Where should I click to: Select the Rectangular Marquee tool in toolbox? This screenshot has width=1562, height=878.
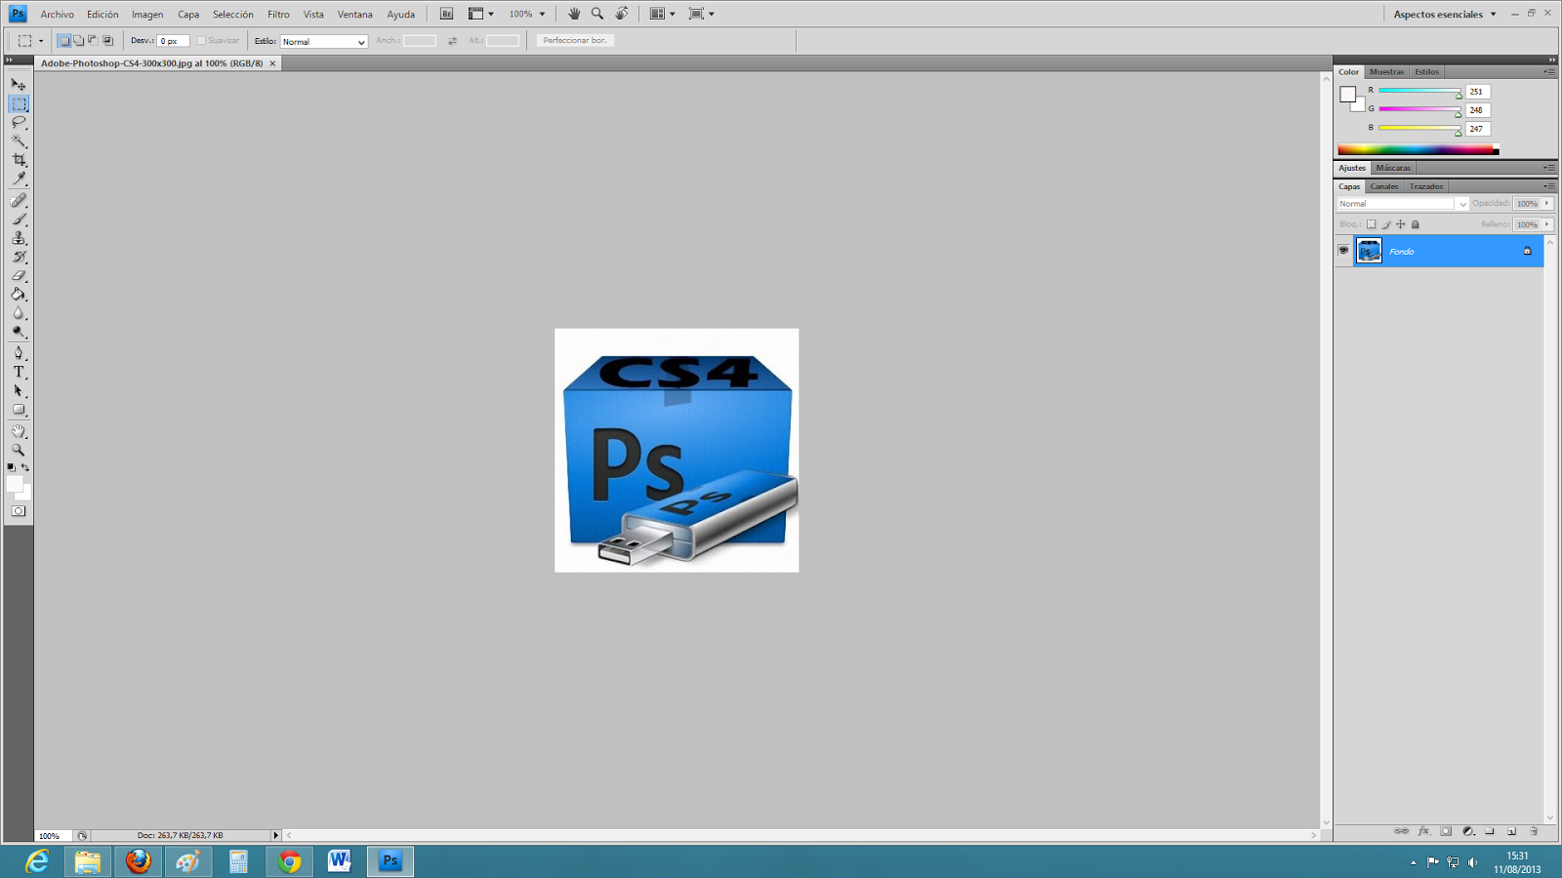tap(19, 103)
